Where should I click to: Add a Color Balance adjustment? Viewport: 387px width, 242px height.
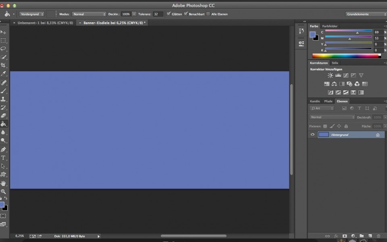pos(334,84)
